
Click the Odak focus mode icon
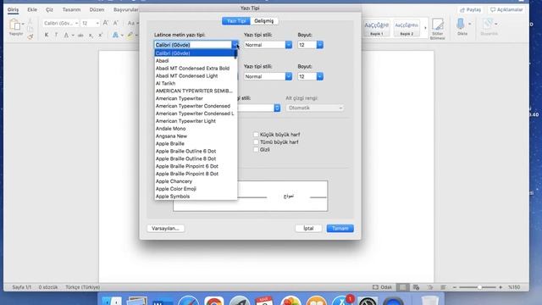tap(375, 287)
